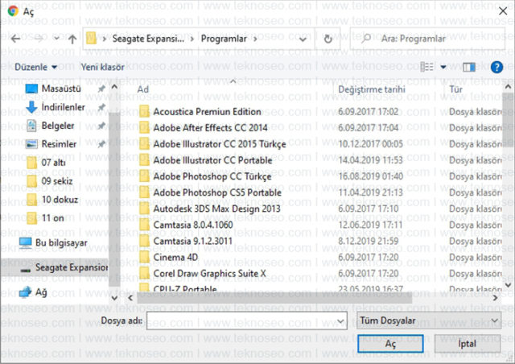Select the 07 altı folder
Viewport: 515px width, 364px height.
pos(46,163)
